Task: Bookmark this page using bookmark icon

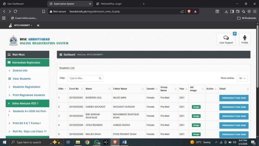Action: pyautogui.click(x=44, y=11)
